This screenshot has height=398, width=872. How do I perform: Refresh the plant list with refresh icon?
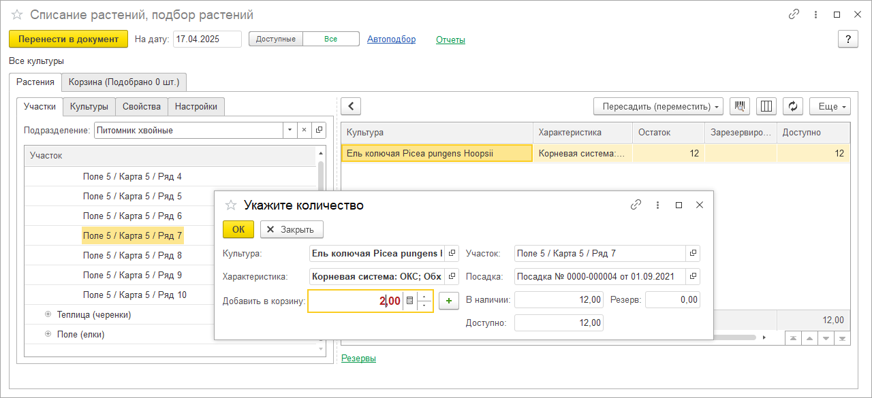click(x=792, y=106)
